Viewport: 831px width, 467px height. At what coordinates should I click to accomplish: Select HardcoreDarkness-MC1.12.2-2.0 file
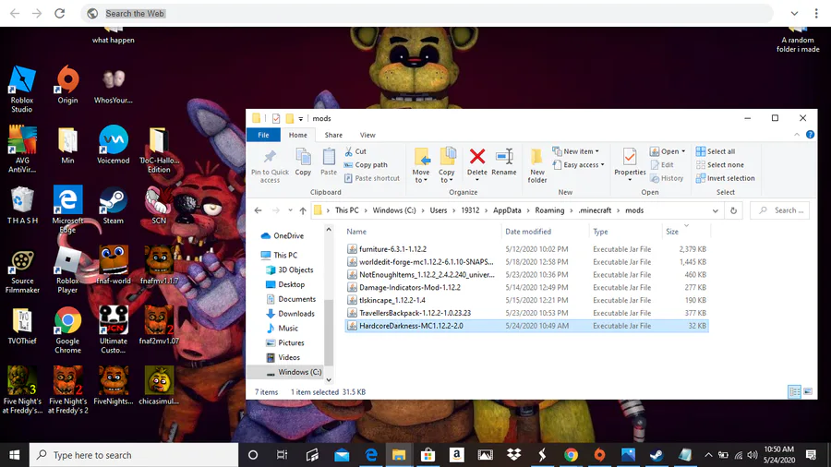point(527,326)
